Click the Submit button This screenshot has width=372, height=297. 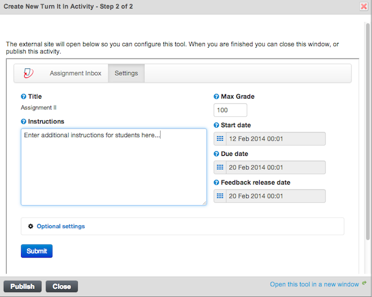click(x=37, y=251)
